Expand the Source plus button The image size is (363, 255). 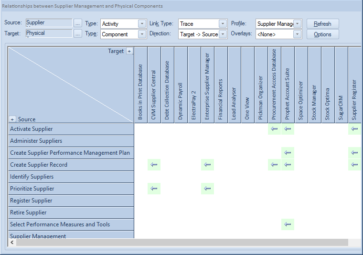(x=12, y=119)
